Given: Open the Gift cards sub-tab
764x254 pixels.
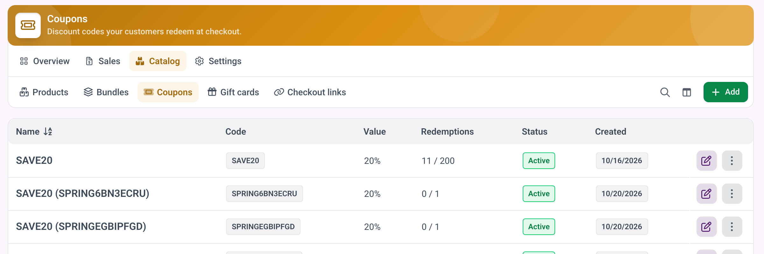Looking at the screenshot, I should 233,92.
